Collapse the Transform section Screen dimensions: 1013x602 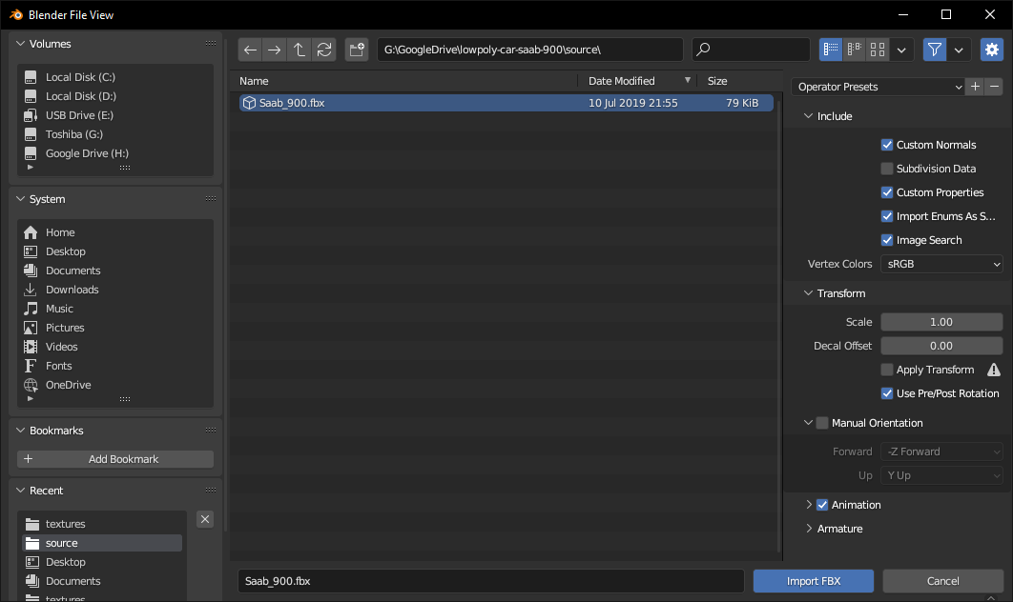click(x=808, y=293)
